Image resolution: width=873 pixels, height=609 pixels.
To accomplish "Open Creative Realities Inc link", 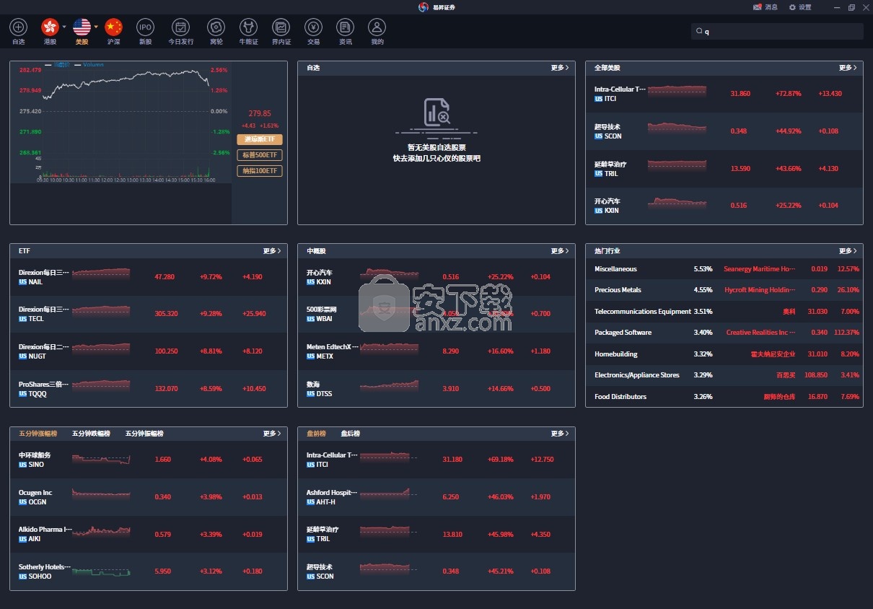I will click(x=760, y=333).
